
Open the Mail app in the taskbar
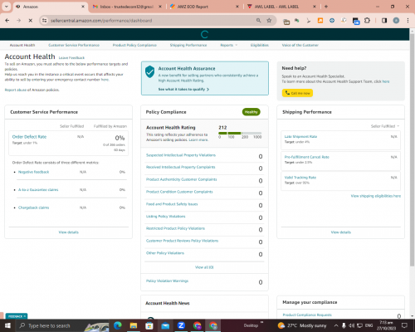click(x=165, y=325)
